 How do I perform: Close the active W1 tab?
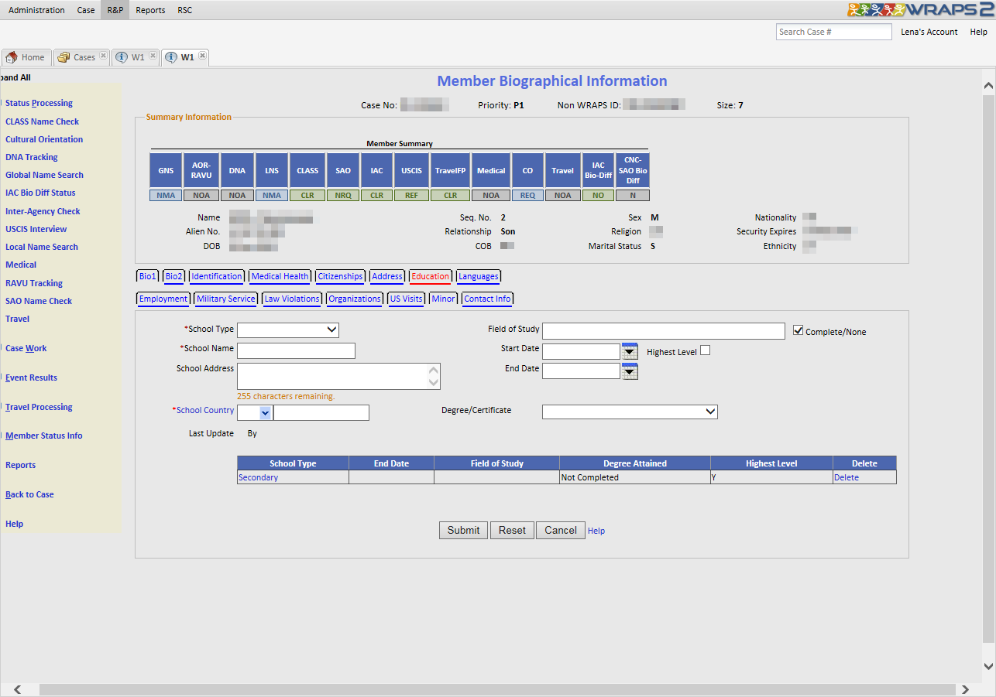pos(202,56)
